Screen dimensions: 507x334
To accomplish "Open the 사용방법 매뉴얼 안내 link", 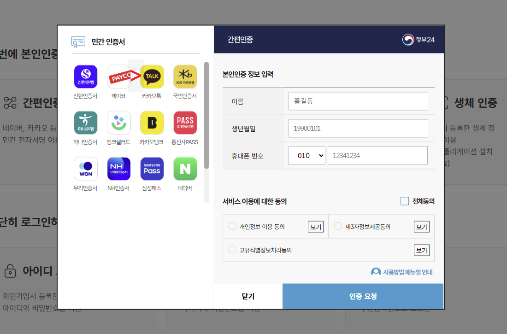I will (408, 272).
